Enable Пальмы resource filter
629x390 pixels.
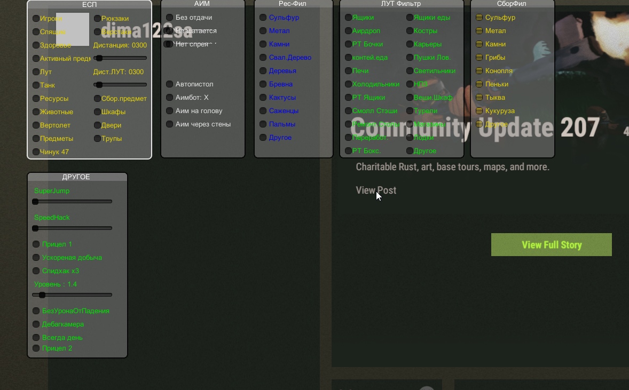263,124
